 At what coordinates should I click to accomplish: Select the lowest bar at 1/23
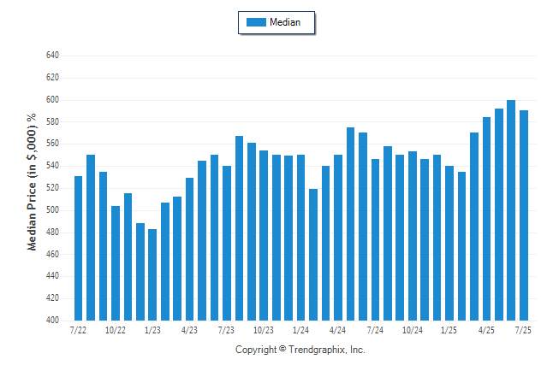click(x=152, y=274)
